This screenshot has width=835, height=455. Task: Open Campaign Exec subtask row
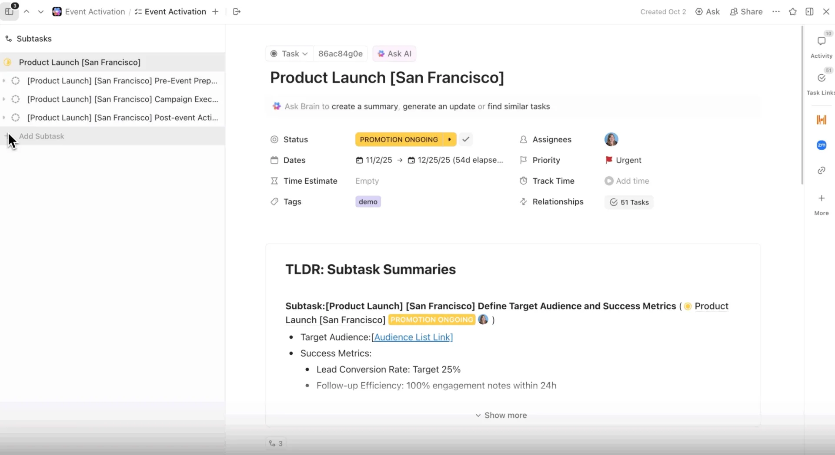pyautogui.click(x=123, y=99)
